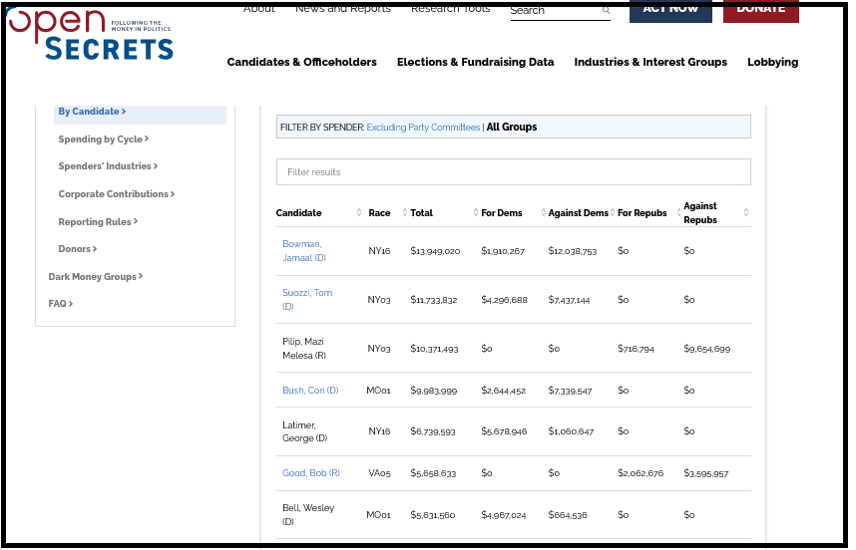856x550 pixels.
Task: Click the Pilip, Mazi Melesa (R) cell
Action: tap(304, 349)
